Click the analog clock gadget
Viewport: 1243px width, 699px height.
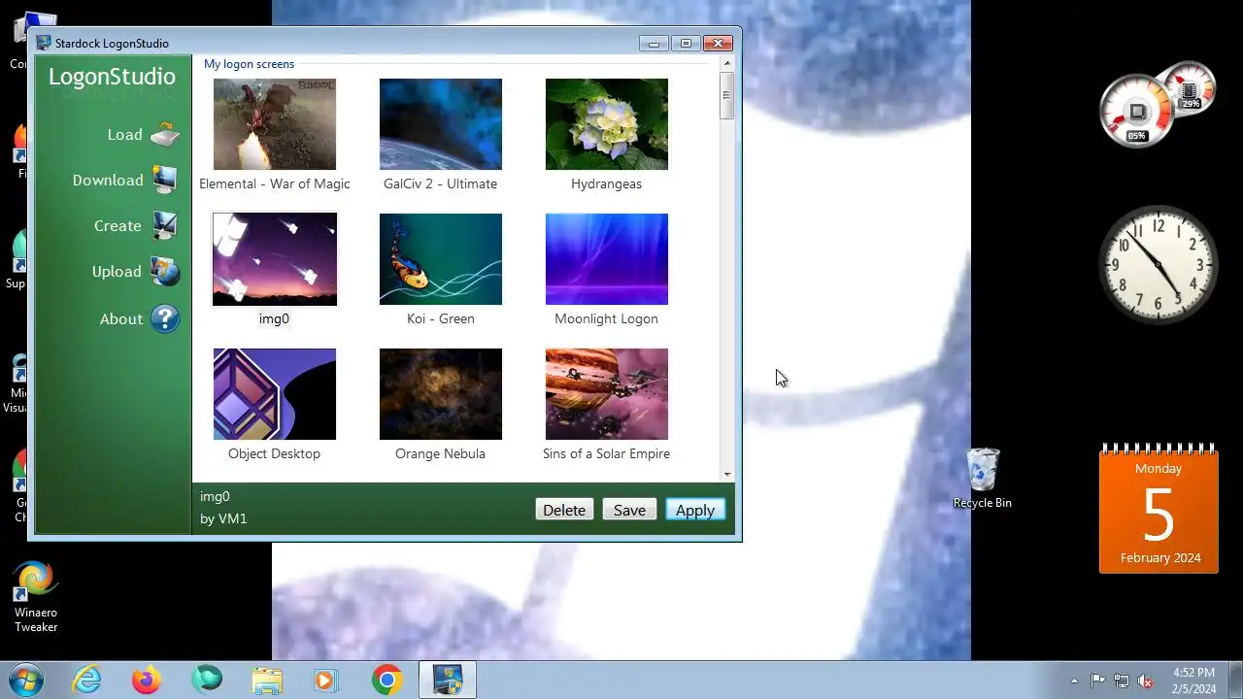(x=1158, y=263)
